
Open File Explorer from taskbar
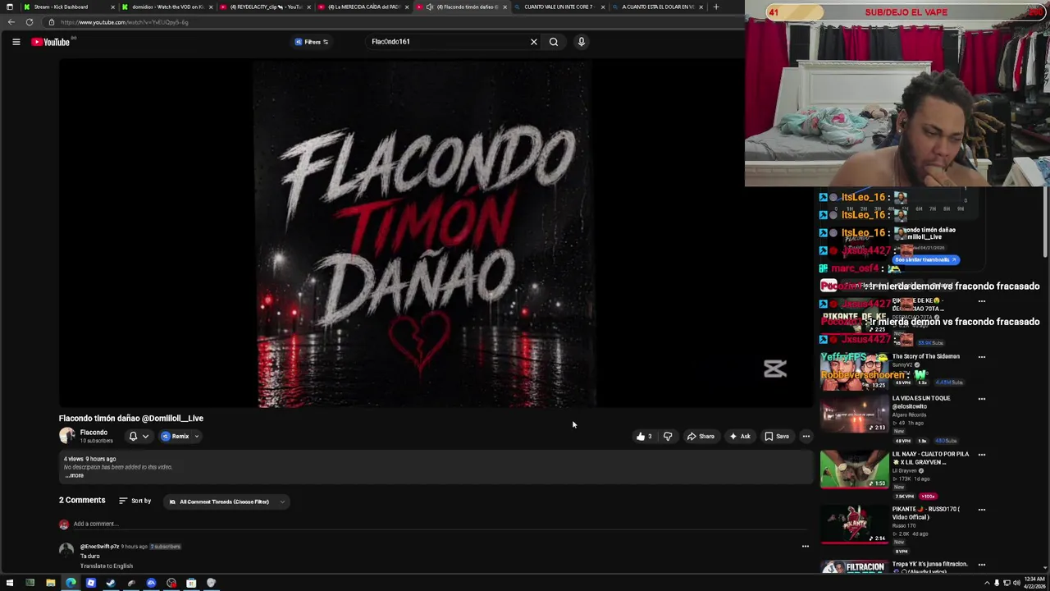point(50,583)
